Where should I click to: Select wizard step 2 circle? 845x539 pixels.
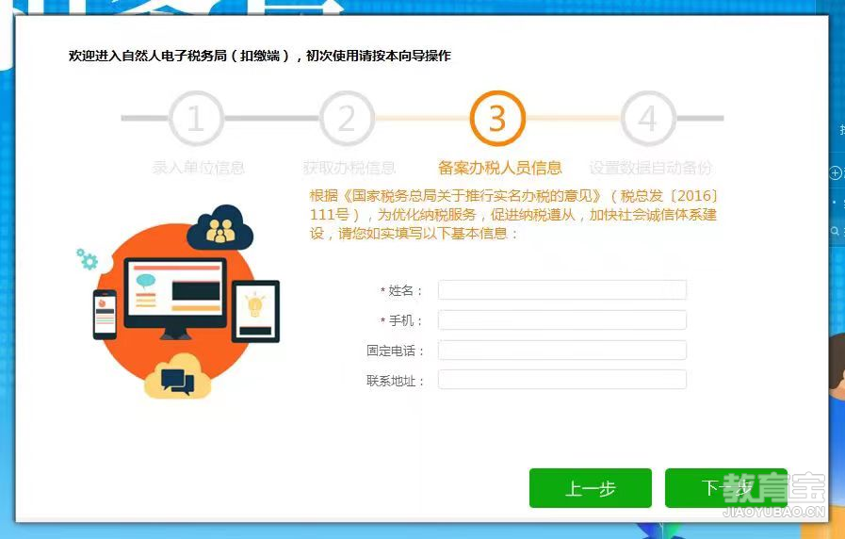[347, 118]
